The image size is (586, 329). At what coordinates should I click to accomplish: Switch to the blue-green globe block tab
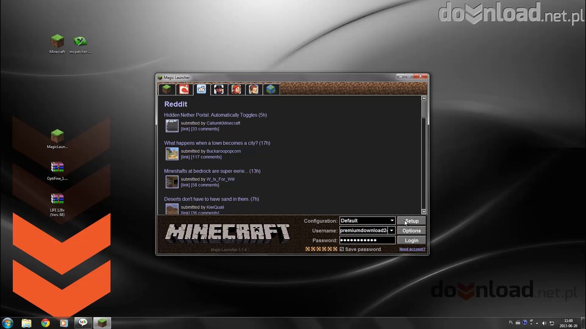(x=271, y=89)
